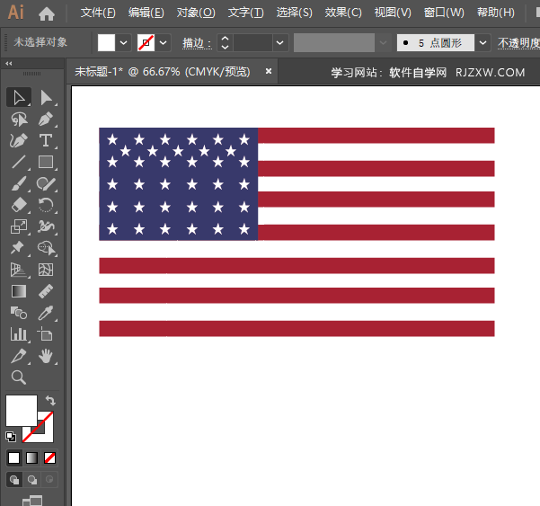This screenshot has width=540, height=506.
Task: Select the Zoom magnifier tool
Action: [19, 377]
